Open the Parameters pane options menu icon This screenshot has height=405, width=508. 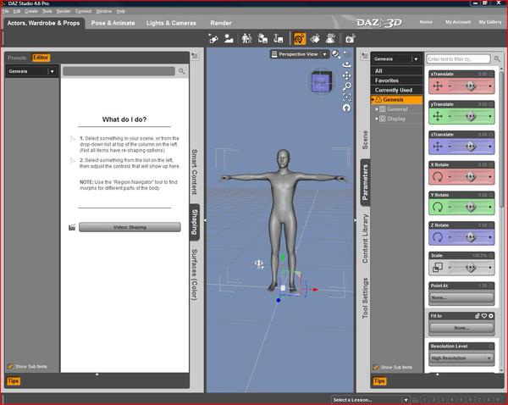pos(364,56)
